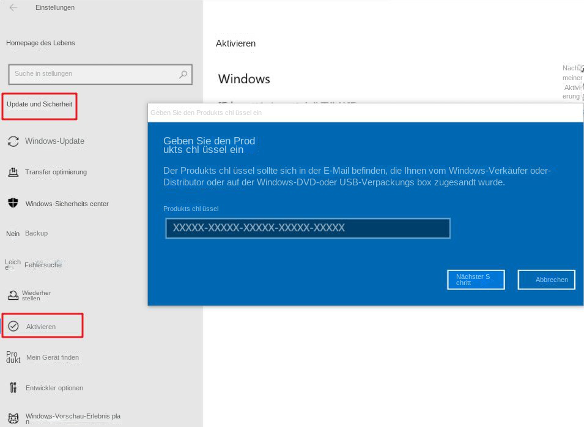The image size is (584, 427).
Task: Open the Backup settings page
Action: point(36,233)
